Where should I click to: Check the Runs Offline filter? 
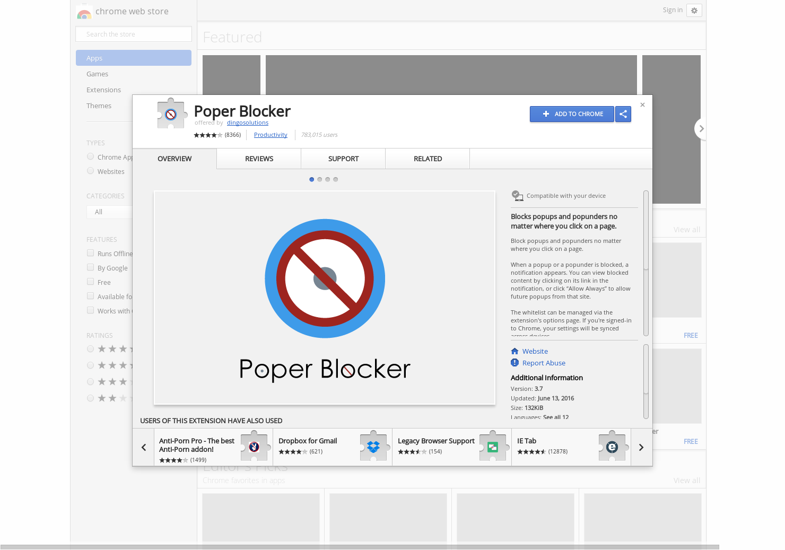coord(90,252)
